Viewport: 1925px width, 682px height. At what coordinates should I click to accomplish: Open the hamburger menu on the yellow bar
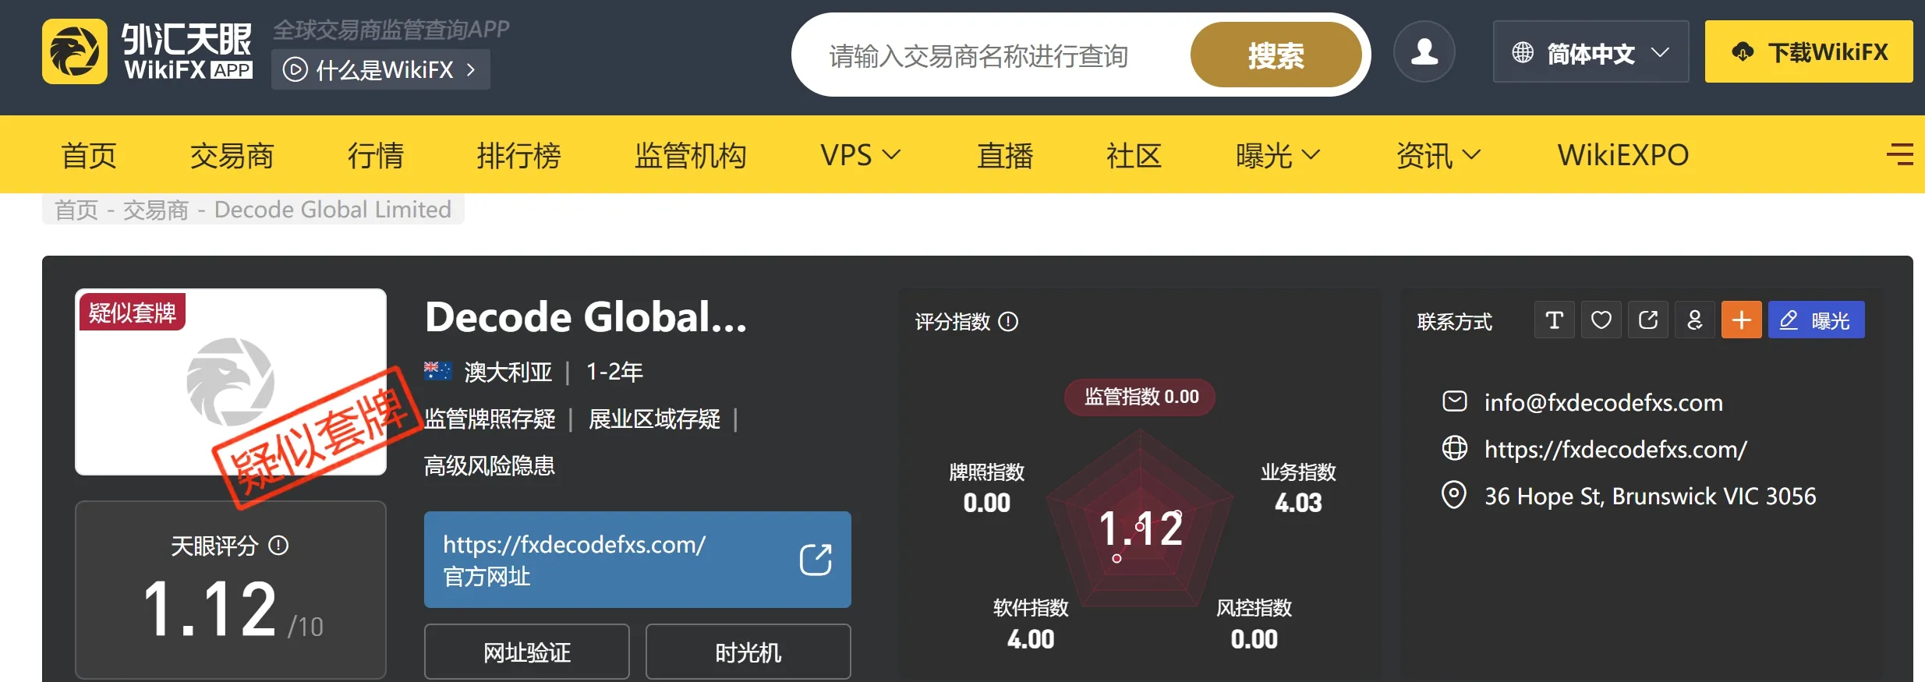[1900, 154]
